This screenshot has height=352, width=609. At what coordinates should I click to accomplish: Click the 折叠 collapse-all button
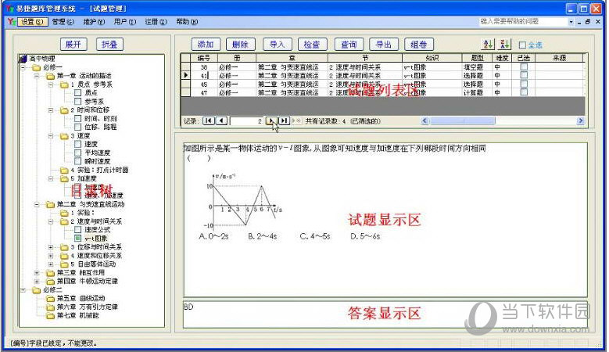pos(109,45)
